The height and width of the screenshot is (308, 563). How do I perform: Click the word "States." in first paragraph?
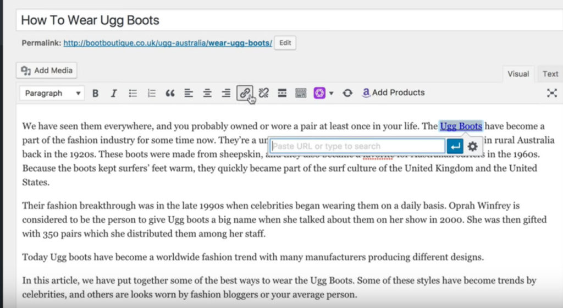pyautogui.click(x=36, y=183)
